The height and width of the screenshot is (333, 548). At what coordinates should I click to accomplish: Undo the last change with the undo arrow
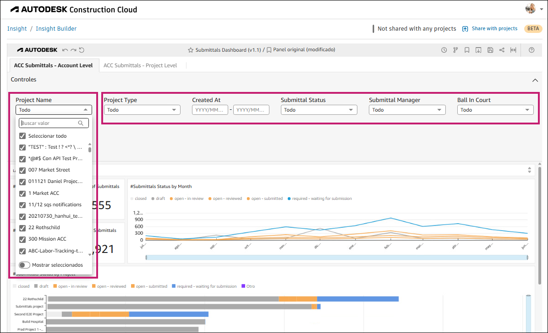click(x=65, y=49)
